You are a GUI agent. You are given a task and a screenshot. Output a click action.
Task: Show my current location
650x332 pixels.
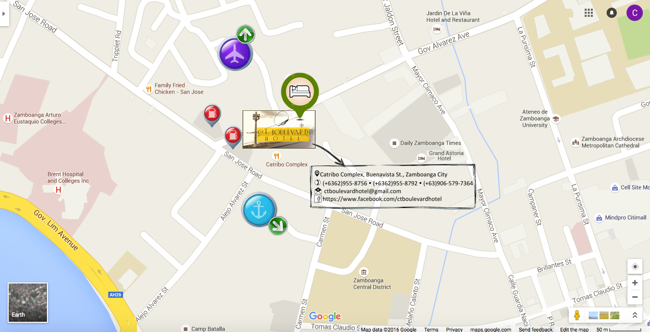point(635,267)
